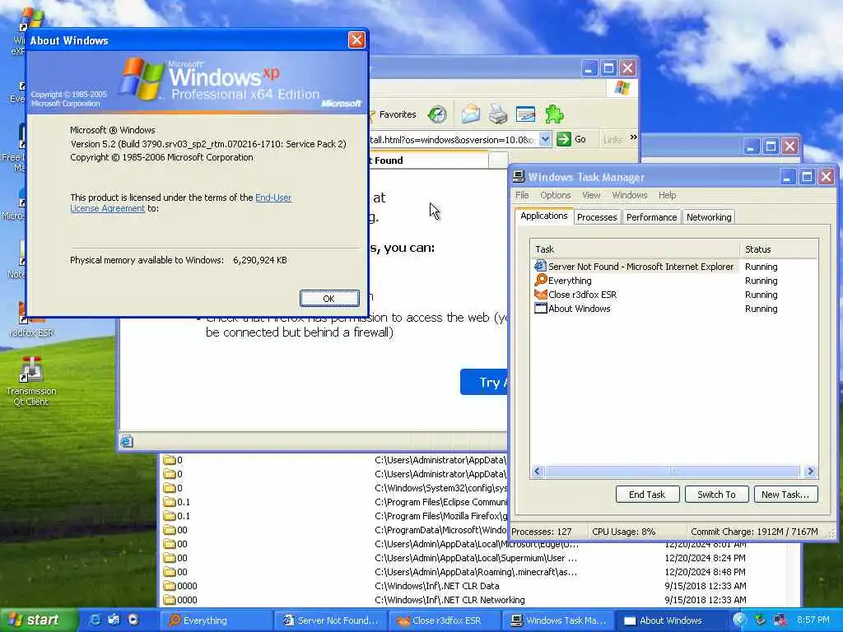The image size is (843, 632).
Task: Select the Internet Explorer icon in task list
Action: click(x=540, y=266)
